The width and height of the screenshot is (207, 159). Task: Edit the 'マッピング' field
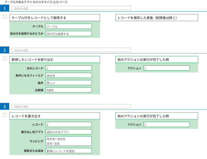(x=69, y=141)
